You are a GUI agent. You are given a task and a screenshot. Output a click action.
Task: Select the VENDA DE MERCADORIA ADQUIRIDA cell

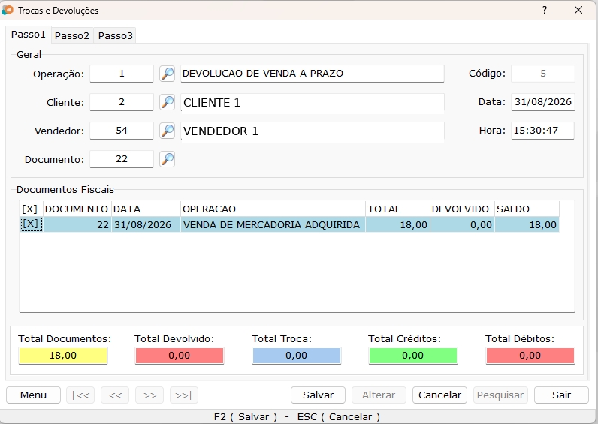[273, 224]
